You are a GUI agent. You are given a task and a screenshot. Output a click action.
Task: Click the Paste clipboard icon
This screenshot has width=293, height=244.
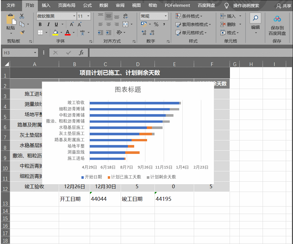(11, 19)
